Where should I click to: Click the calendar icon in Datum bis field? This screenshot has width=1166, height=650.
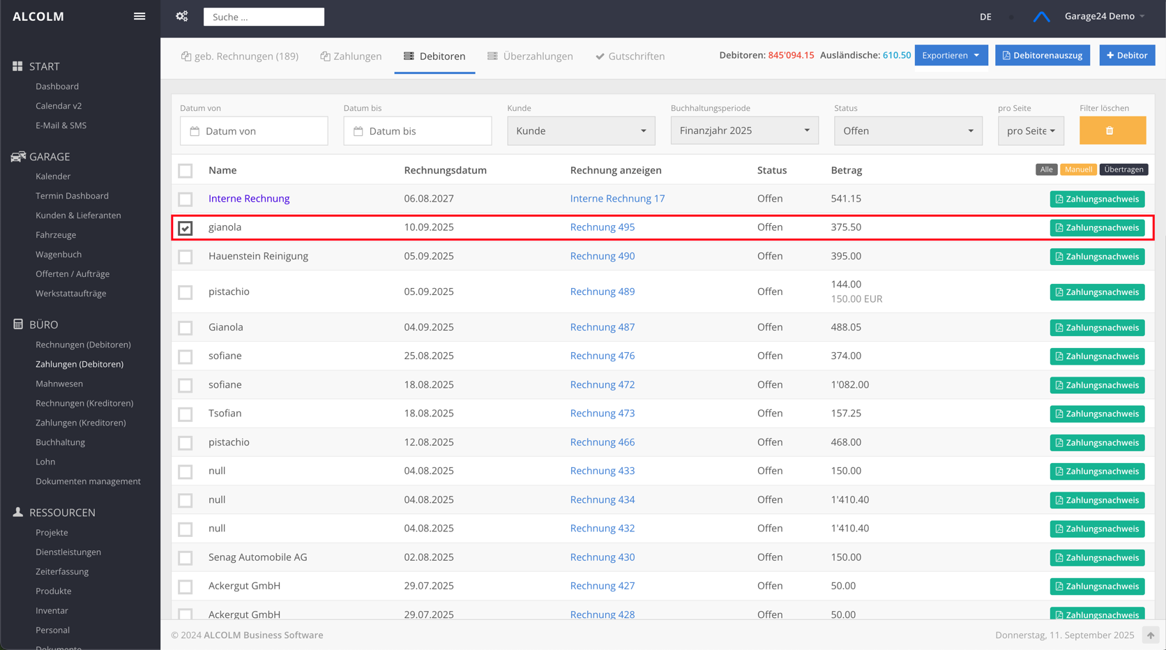click(x=358, y=131)
